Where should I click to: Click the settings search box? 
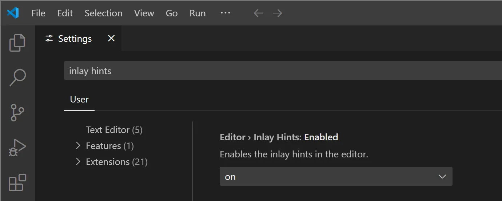coord(283,71)
